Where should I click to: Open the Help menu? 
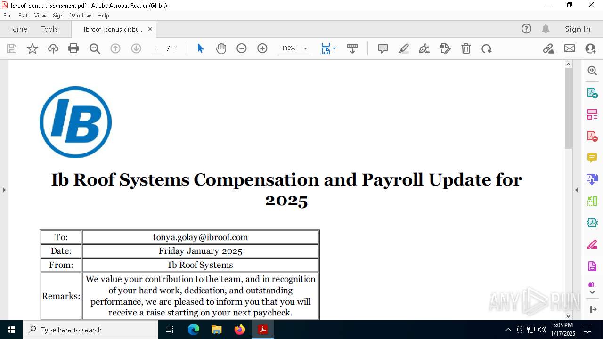point(103,16)
